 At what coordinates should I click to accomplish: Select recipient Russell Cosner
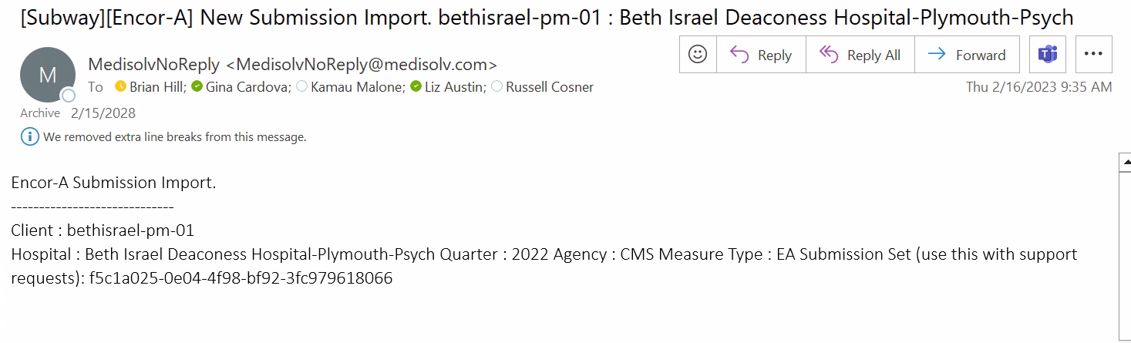point(550,87)
